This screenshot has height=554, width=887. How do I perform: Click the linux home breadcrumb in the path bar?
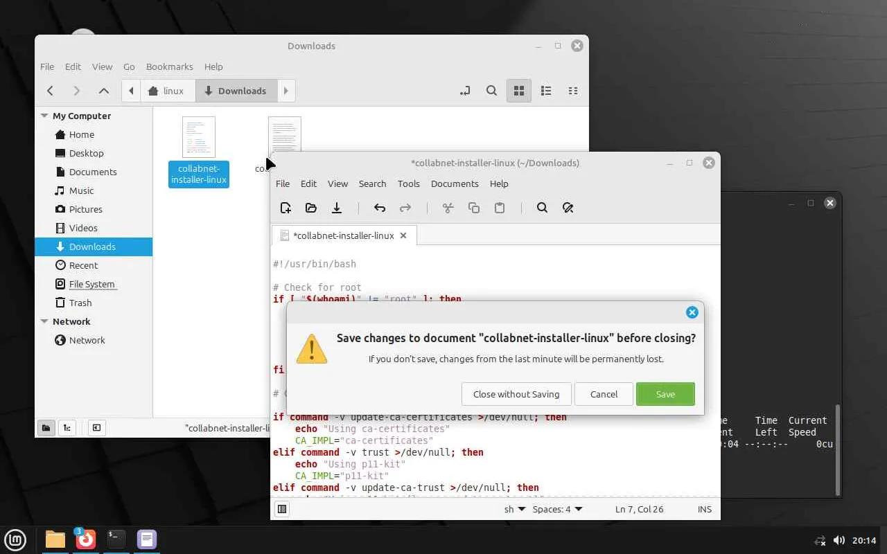point(168,91)
